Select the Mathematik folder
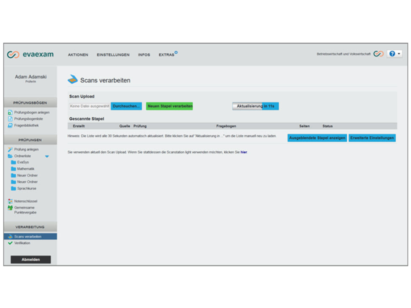The width and height of the screenshot is (411, 308). (25, 169)
